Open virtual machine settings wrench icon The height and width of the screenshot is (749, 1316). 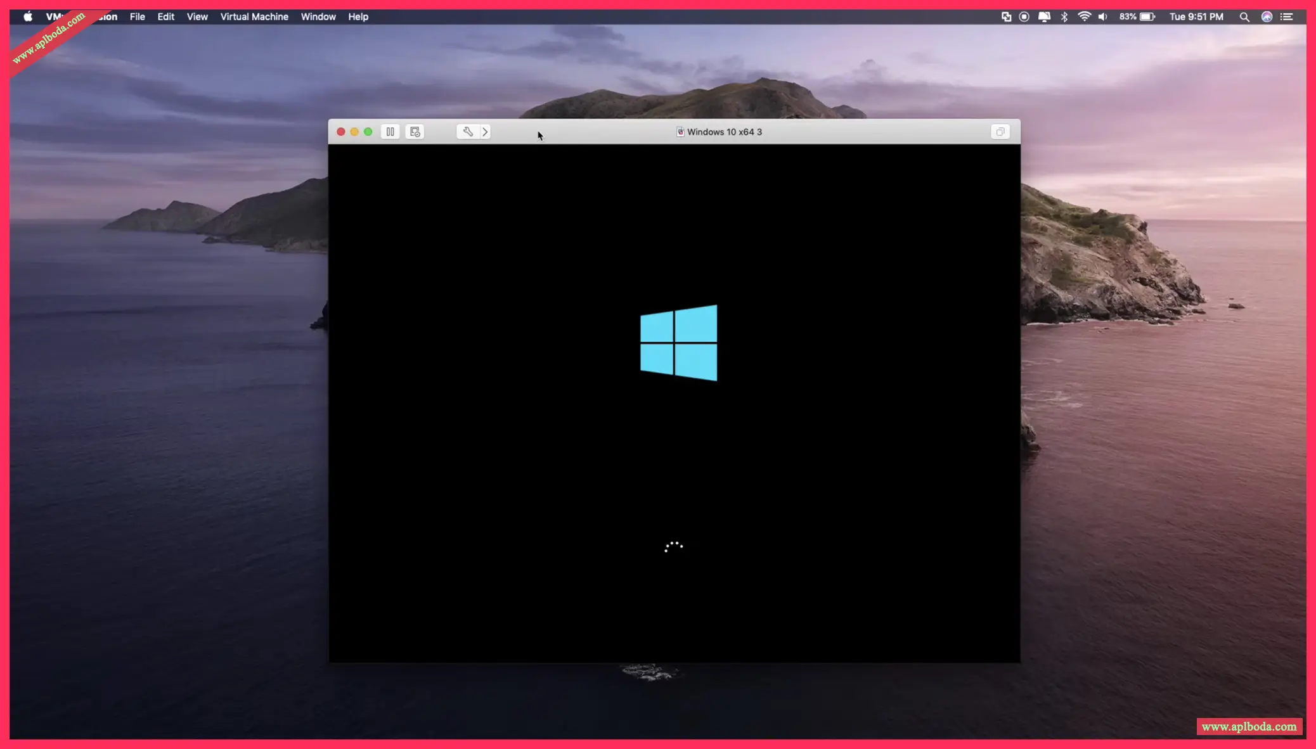[468, 132]
